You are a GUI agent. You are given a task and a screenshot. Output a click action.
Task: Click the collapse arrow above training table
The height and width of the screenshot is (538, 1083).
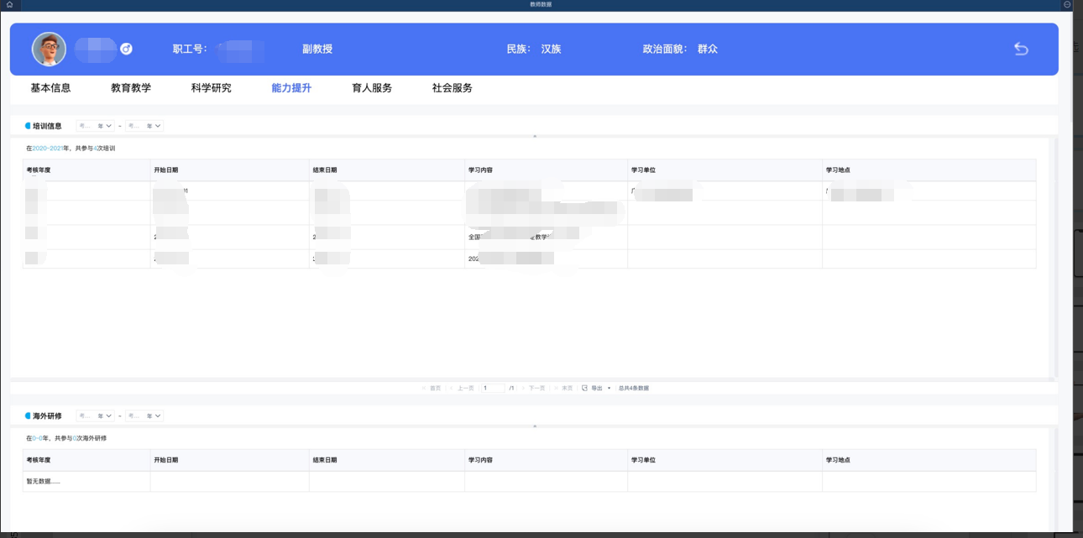pyautogui.click(x=535, y=136)
